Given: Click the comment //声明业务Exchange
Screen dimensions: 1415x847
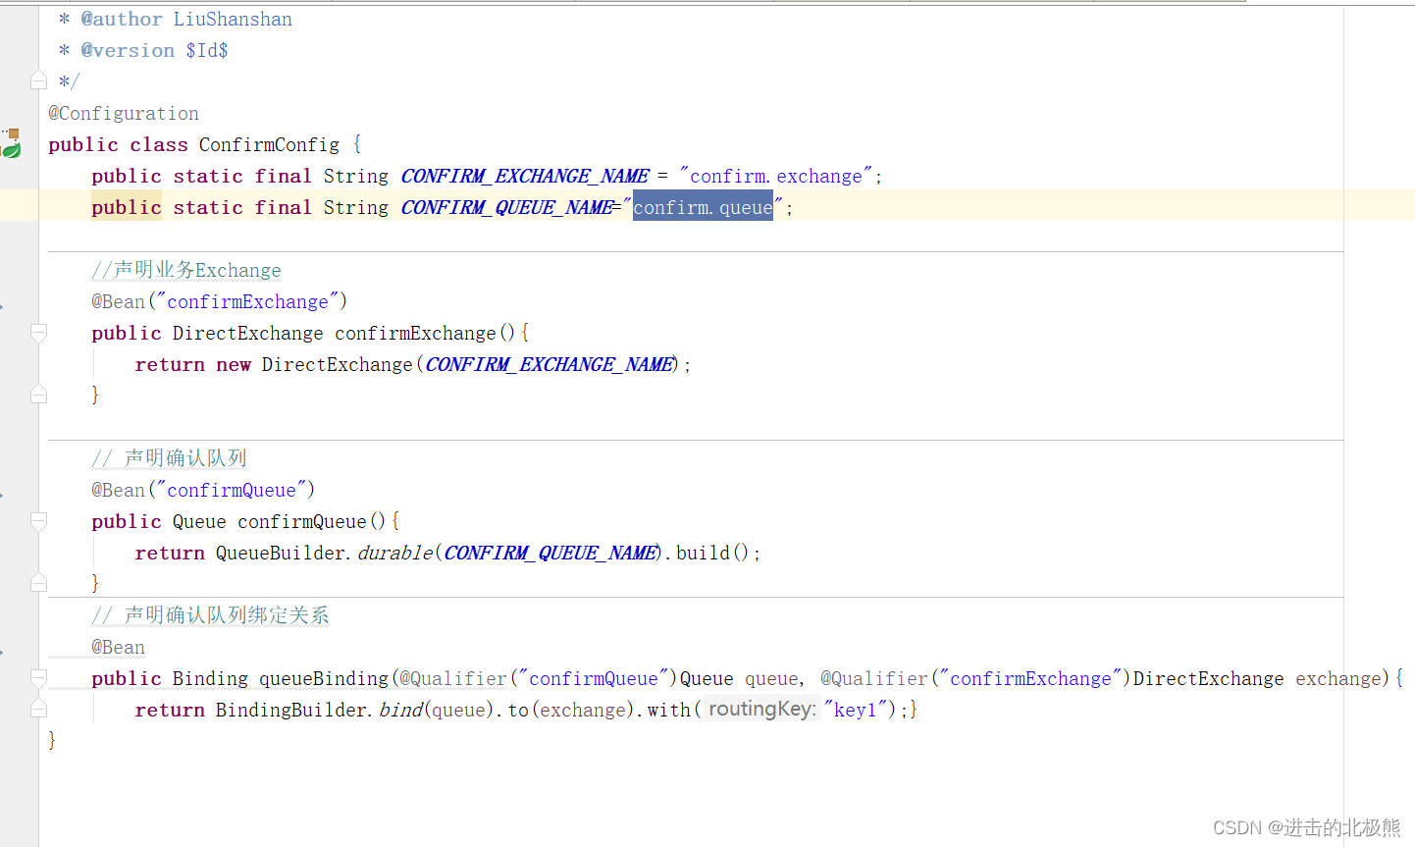Looking at the screenshot, I should click(x=186, y=270).
